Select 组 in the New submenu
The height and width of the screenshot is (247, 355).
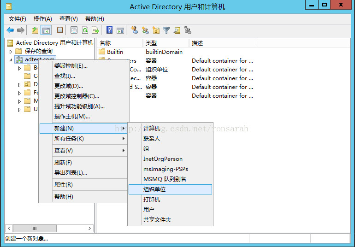170,149
